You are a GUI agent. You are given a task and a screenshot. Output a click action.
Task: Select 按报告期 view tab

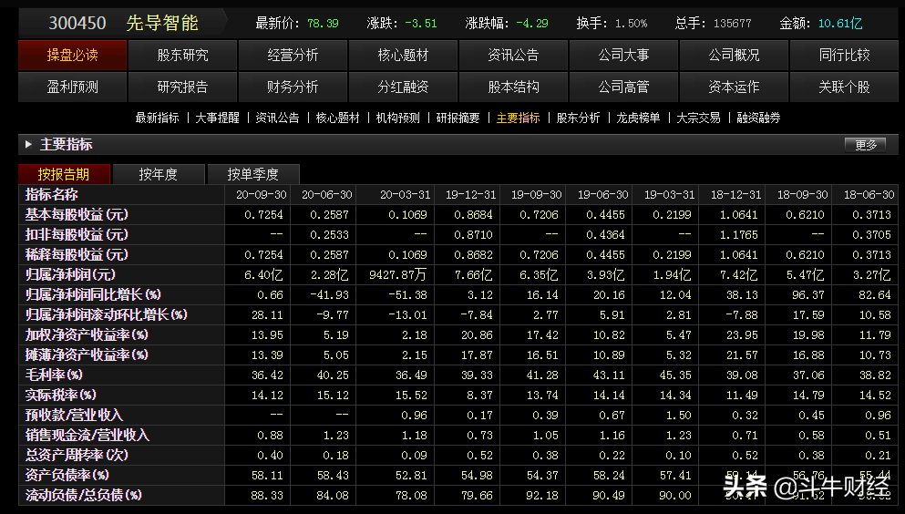coord(64,174)
